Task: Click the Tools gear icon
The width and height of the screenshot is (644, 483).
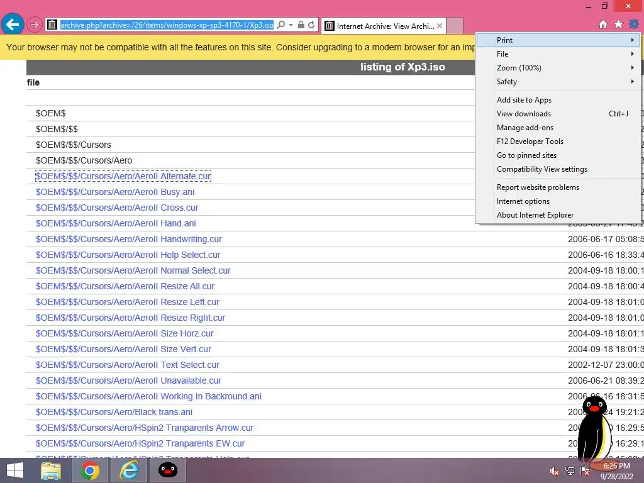Action: (634, 25)
